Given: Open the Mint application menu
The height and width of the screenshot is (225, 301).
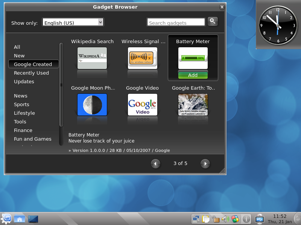Looking at the screenshot, I should click(6, 219).
